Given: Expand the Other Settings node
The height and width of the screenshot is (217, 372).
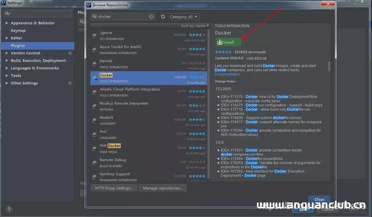Looking at the screenshot, I should 6,83.
